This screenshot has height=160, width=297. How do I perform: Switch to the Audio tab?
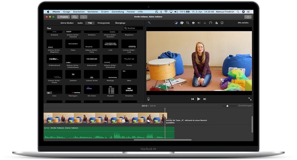point(80,23)
